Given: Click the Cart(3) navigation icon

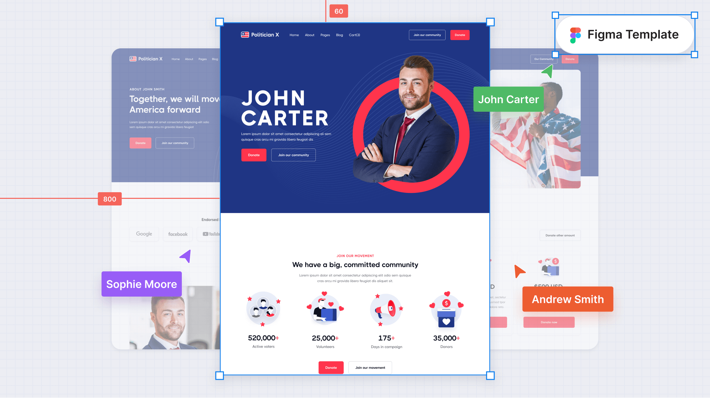Looking at the screenshot, I should pyautogui.click(x=355, y=34).
